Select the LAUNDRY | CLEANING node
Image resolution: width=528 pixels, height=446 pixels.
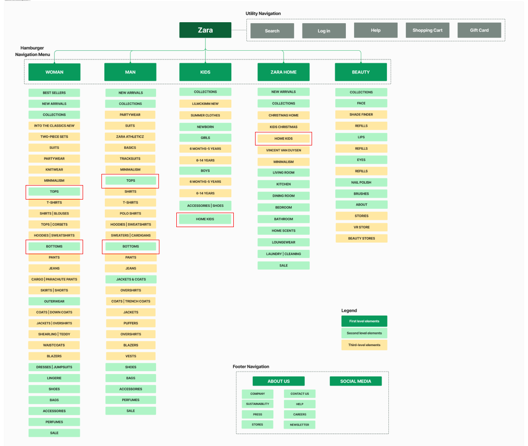coord(284,254)
